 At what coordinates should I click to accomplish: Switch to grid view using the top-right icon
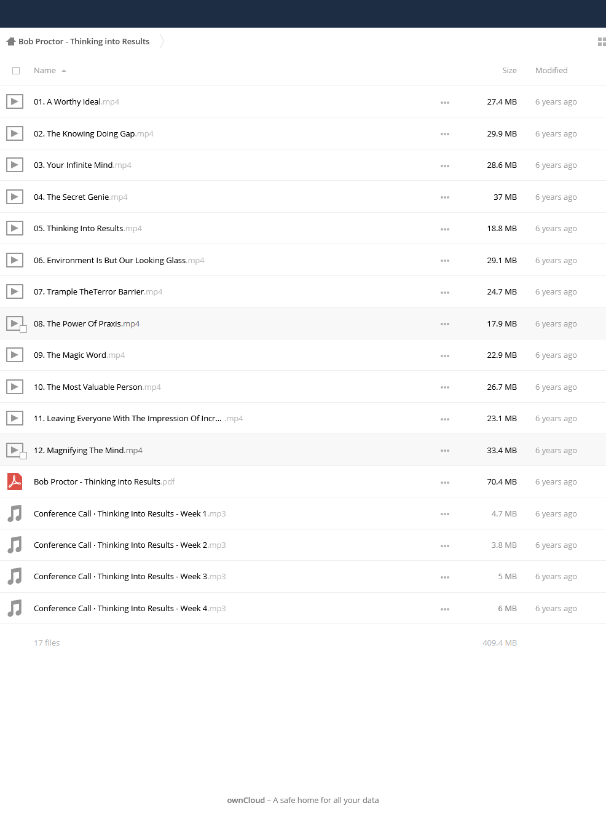click(x=602, y=42)
